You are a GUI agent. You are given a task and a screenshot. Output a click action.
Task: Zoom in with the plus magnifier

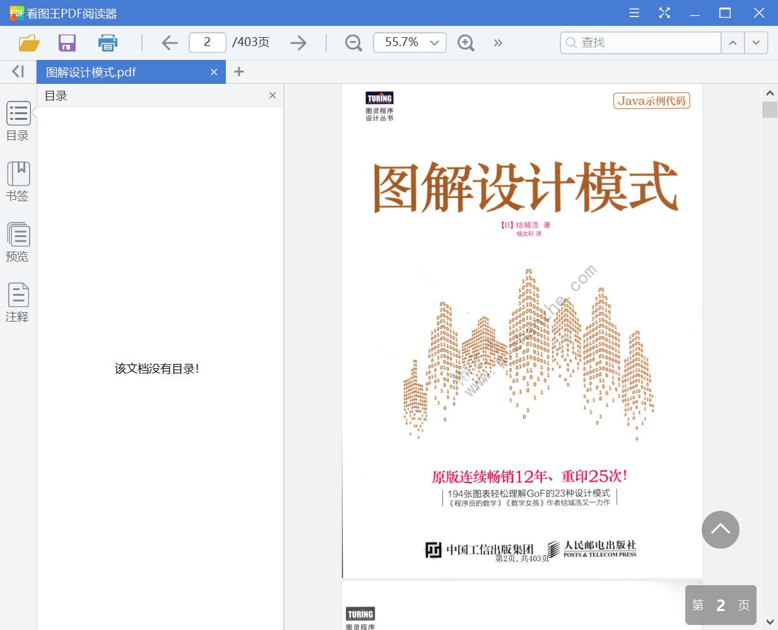click(466, 43)
